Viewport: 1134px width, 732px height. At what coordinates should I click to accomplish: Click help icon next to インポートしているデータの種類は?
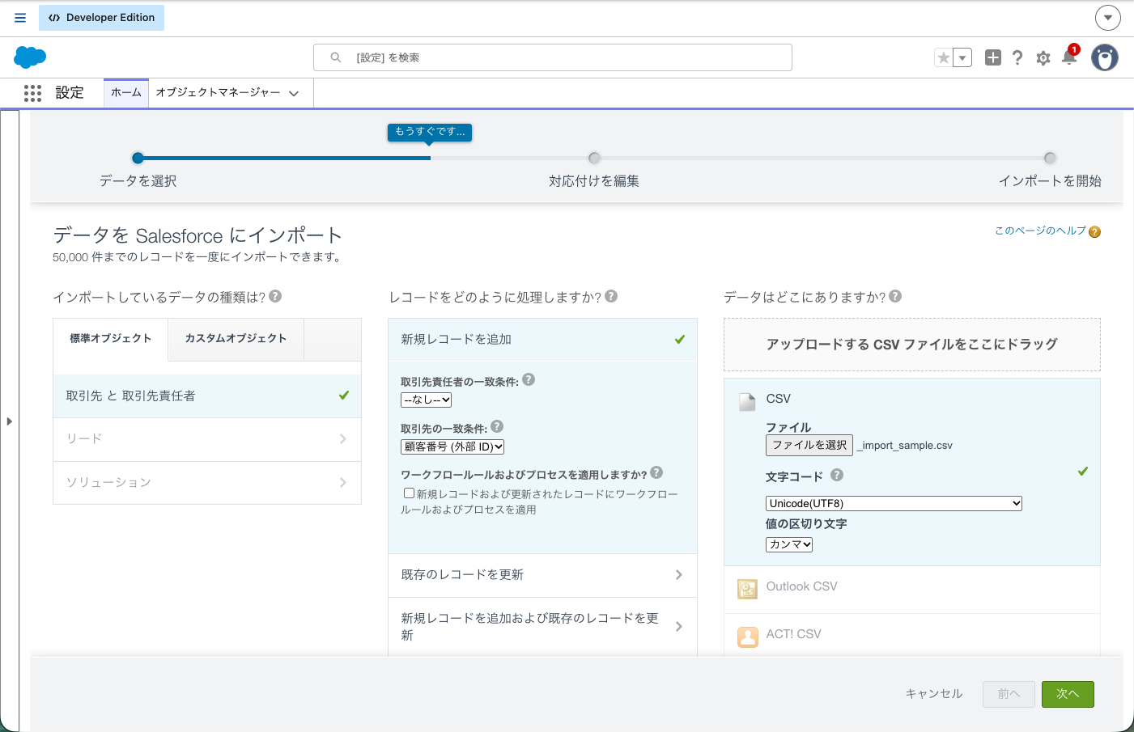click(x=275, y=296)
